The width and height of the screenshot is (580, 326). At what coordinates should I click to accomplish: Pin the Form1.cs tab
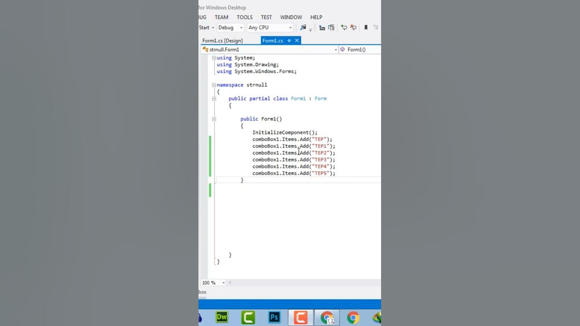289,40
